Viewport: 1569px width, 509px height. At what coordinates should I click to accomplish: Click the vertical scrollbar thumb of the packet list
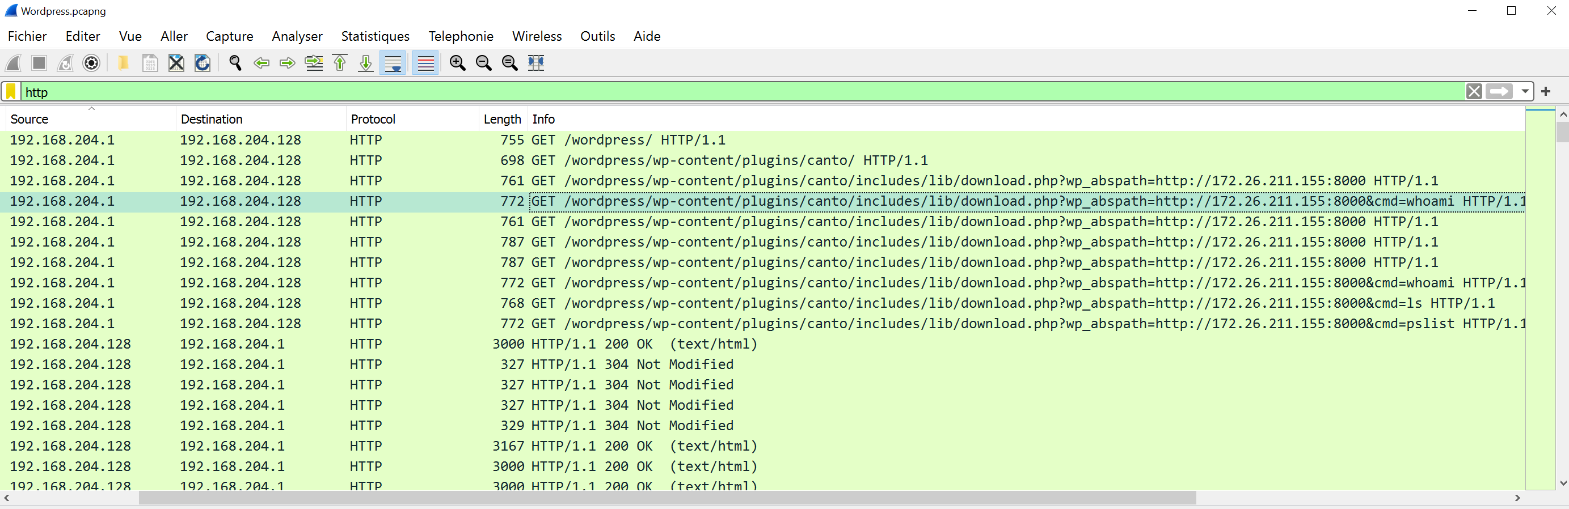click(x=1562, y=132)
